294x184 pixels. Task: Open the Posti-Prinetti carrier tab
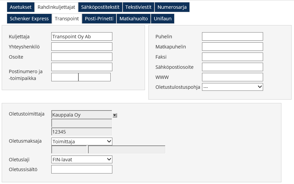coord(99,19)
